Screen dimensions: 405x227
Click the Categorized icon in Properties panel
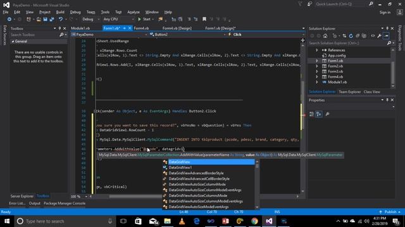pyautogui.click(x=312, y=114)
